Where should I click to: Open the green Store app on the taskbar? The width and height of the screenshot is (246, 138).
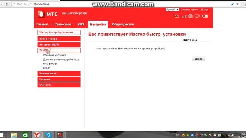[25, 135]
